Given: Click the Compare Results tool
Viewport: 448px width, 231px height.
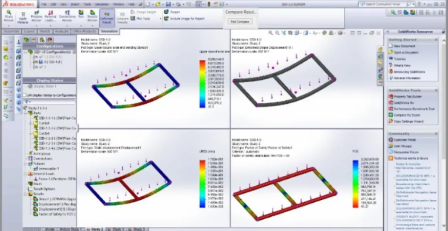Looking at the screenshot, I should pyautogui.click(x=122, y=18).
